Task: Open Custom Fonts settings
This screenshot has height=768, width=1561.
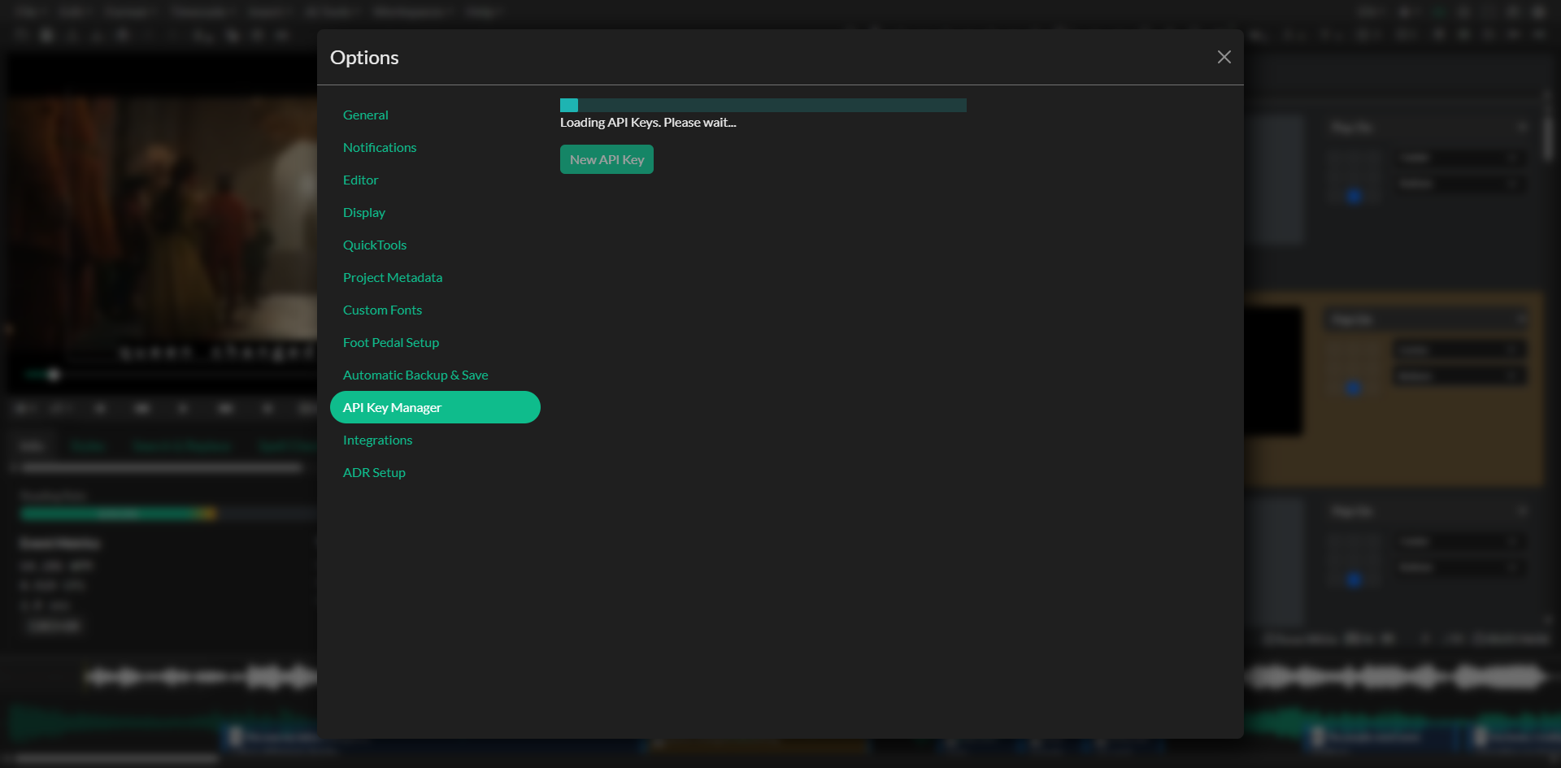Action: 435,310
